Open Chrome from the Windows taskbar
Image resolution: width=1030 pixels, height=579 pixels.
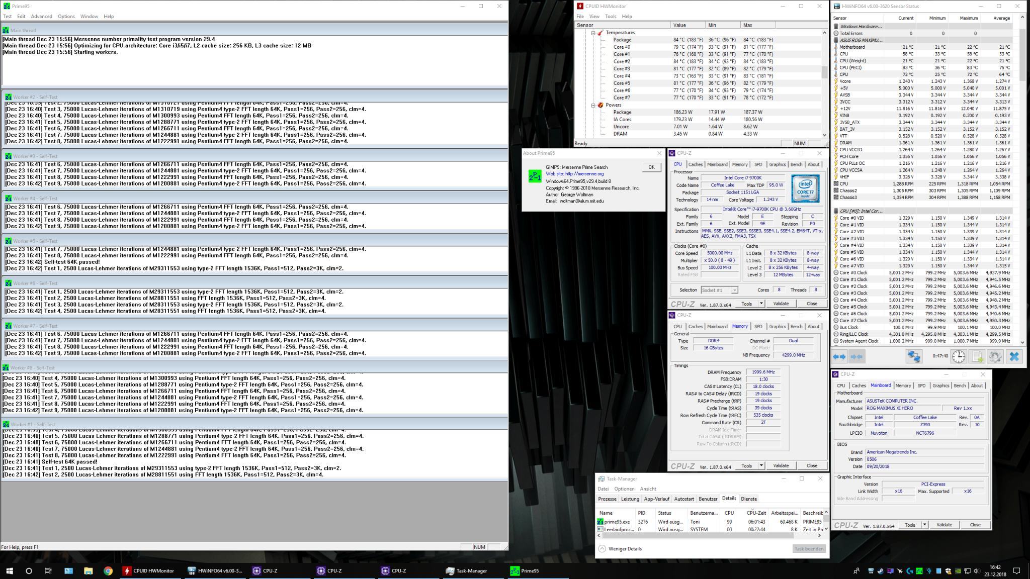pyautogui.click(x=108, y=570)
